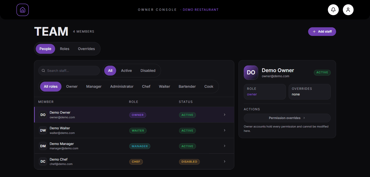The width and height of the screenshot is (370, 177).
Task: Click the CHEF role badge
Action: (x=136, y=162)
